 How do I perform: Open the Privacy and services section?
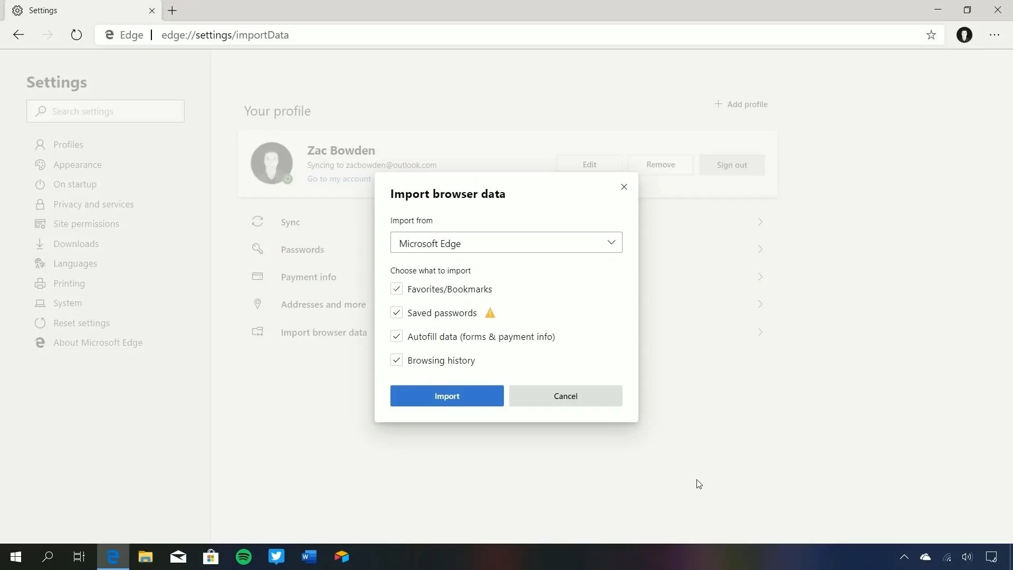click(93, 204)
